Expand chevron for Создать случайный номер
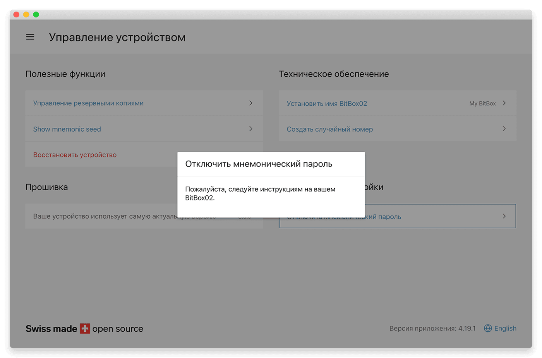Screen dimensions: 542x358 504,128
